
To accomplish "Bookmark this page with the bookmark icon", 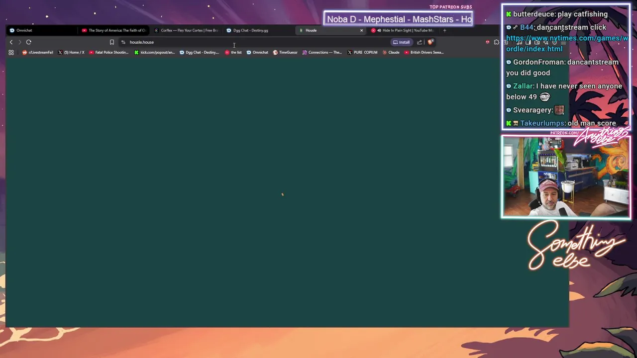I will click(111, 42).
